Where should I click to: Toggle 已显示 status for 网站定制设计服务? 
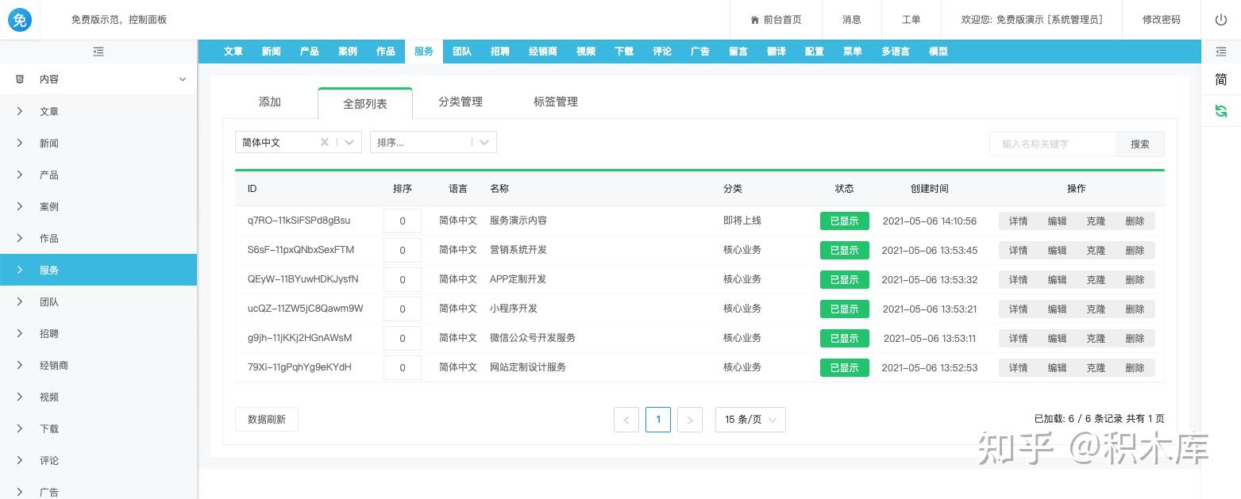point(845,368)
